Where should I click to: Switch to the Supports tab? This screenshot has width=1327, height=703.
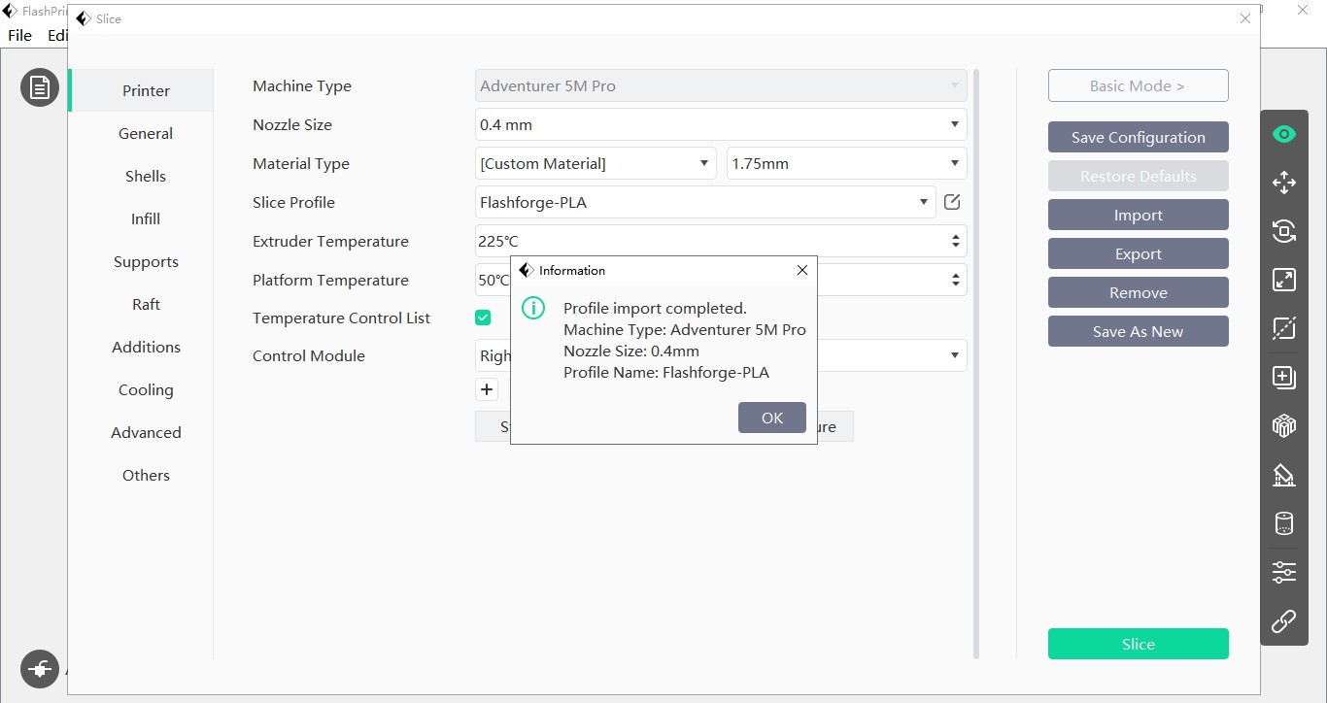[x=146, y=261]
